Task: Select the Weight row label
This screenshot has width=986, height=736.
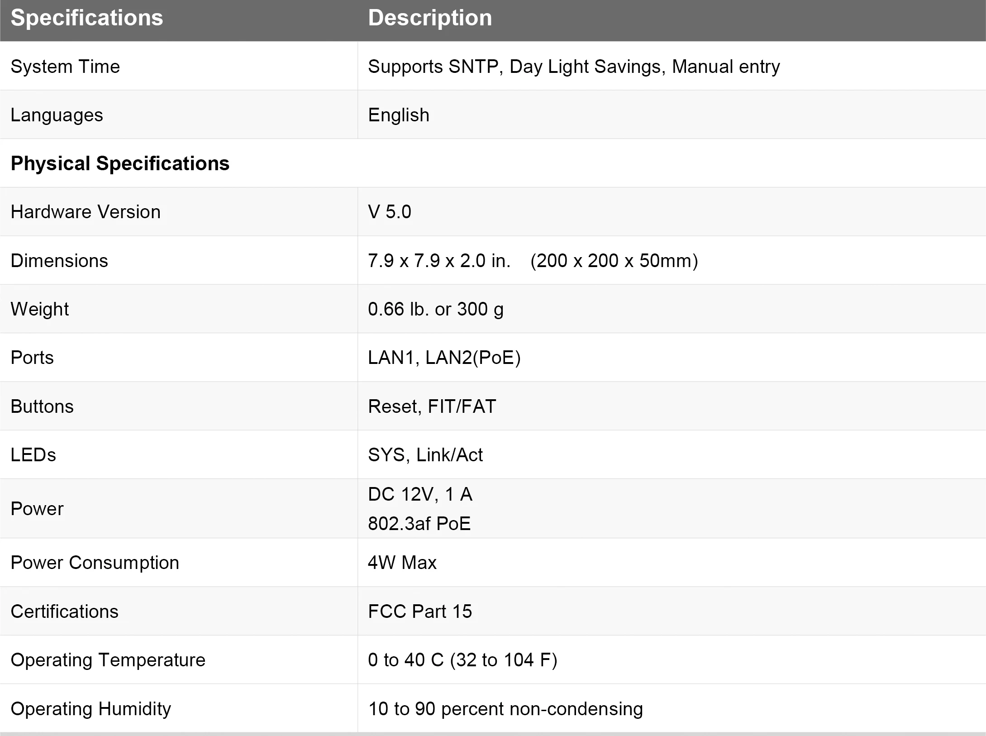Action: pos(40,309)
